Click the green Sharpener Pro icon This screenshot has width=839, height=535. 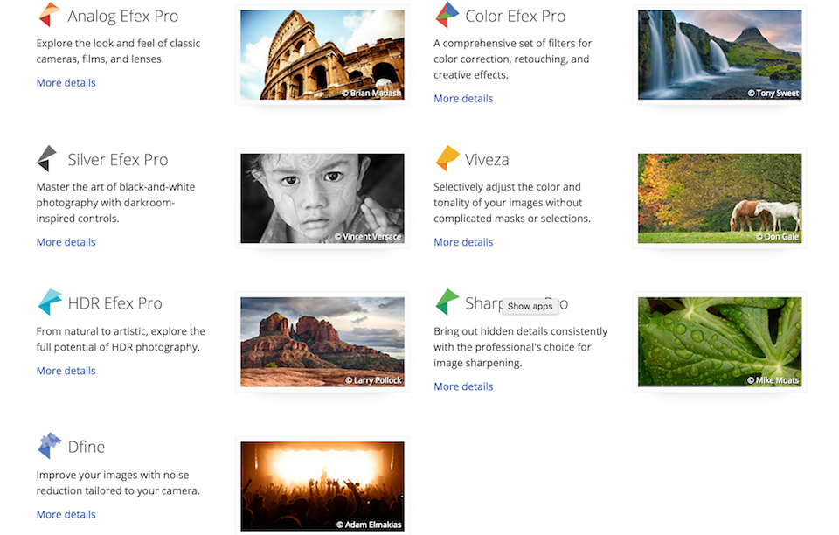447,302
